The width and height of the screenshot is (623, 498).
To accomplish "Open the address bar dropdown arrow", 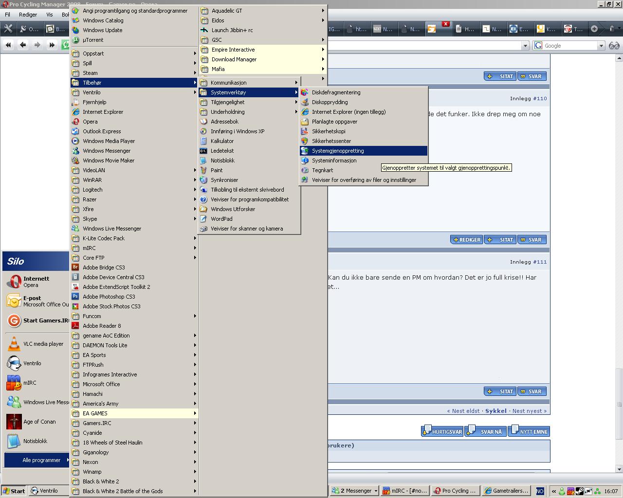I will point(525,46).
